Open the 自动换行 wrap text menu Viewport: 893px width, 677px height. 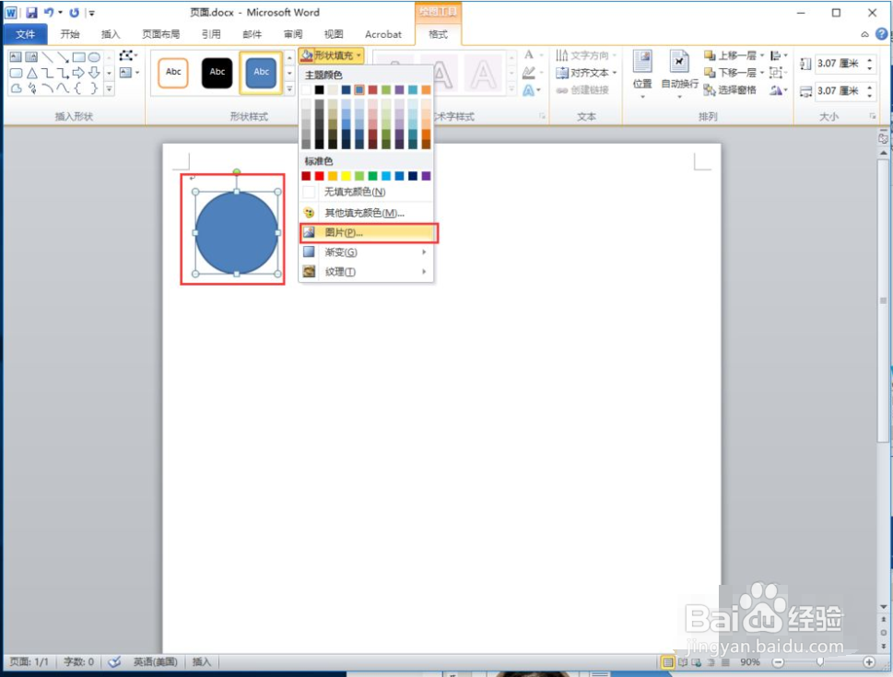point(679,74)
